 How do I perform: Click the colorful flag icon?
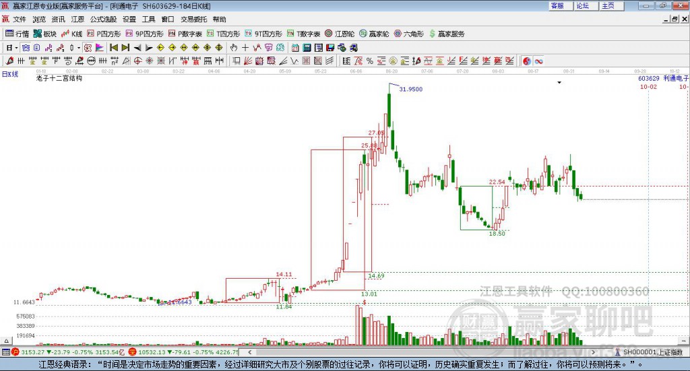point(100,48)
